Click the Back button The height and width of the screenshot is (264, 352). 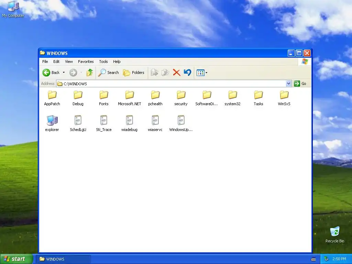52,73
